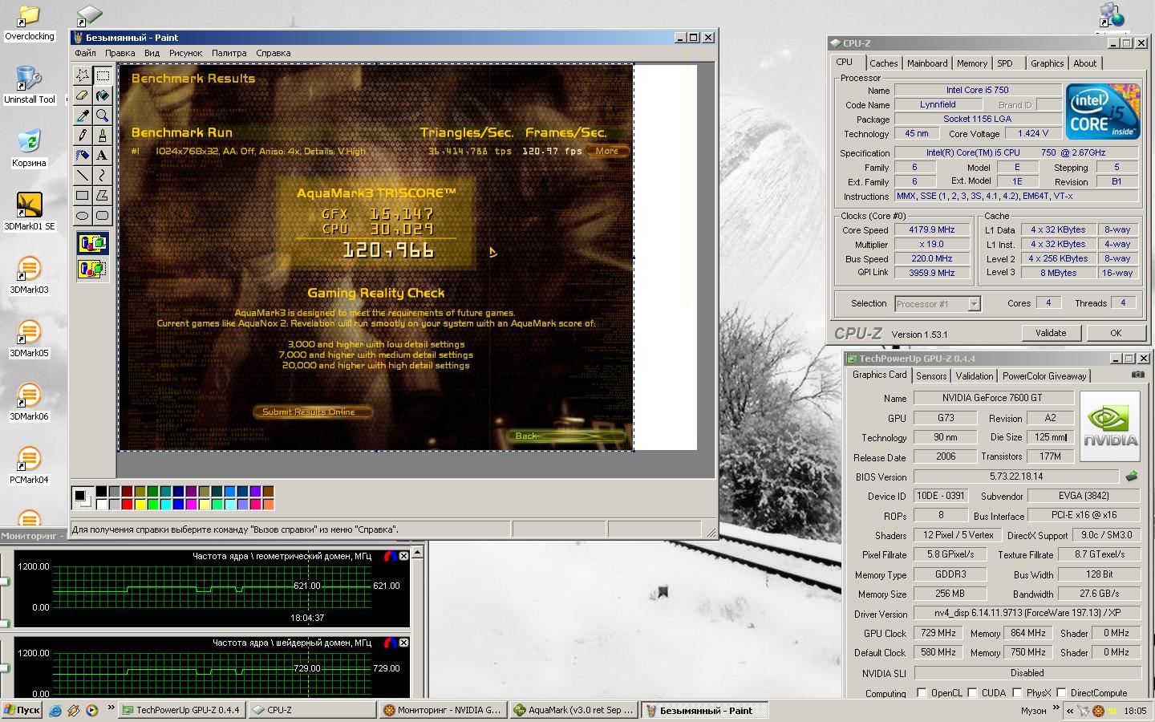This screenshot has height=722, width=1155.
Task: Expand hidden system tray icons arrow
Action: click(x=1069, y=710)
